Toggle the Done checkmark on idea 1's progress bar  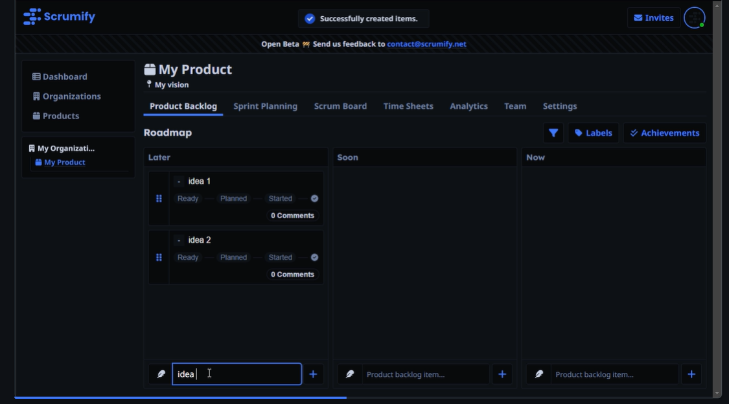314,198
